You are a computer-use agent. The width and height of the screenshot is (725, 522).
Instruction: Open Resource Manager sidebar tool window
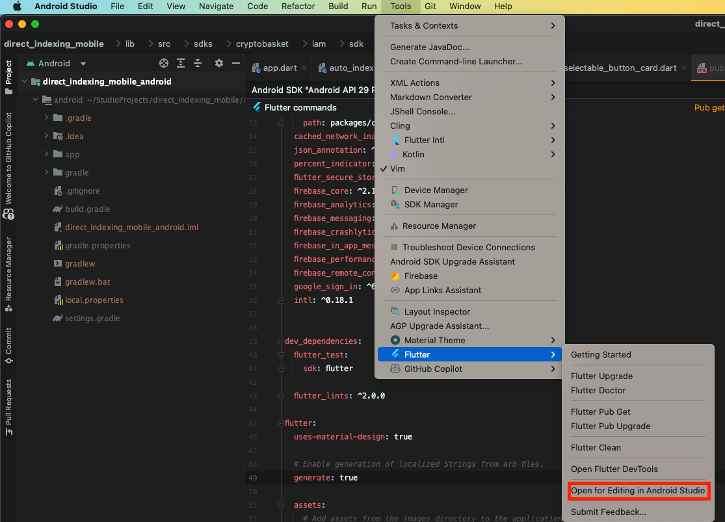[8, 274]
